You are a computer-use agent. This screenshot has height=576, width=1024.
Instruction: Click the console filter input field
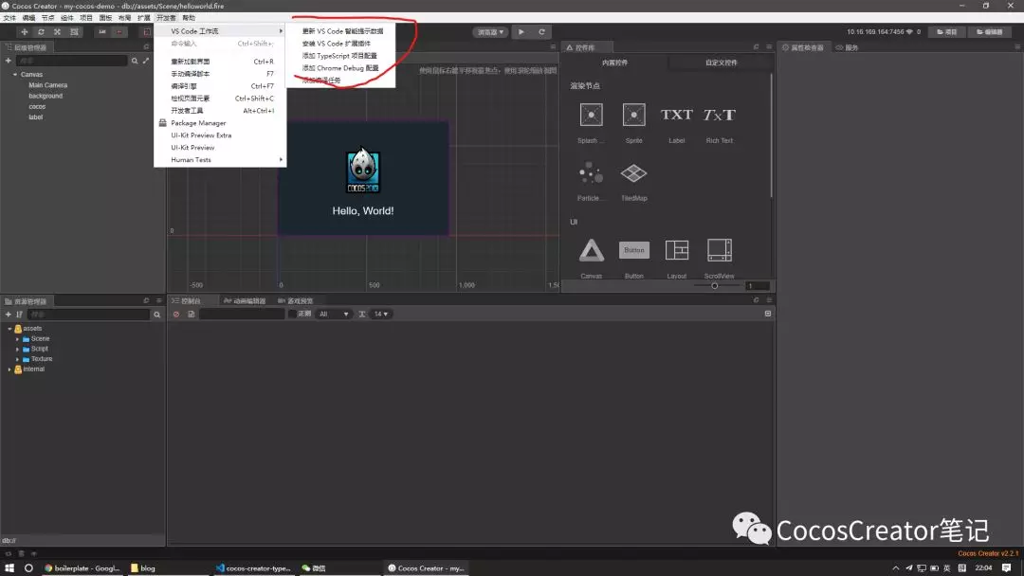242,314
